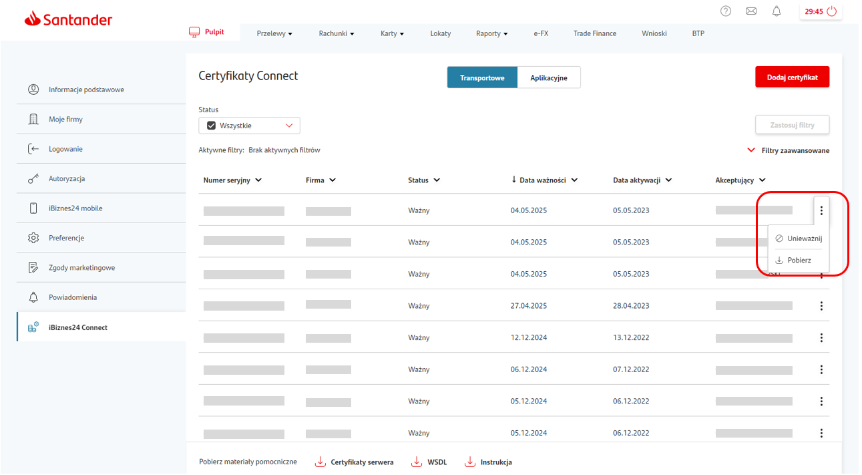Click iBiznes24 Connect sidebar icon
Screen dimensions: 862x475
pos(33,327)
